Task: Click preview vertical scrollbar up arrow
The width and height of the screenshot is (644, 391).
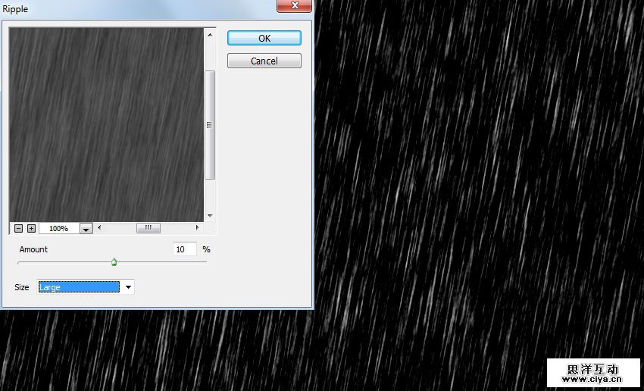Action: [211, 35]
